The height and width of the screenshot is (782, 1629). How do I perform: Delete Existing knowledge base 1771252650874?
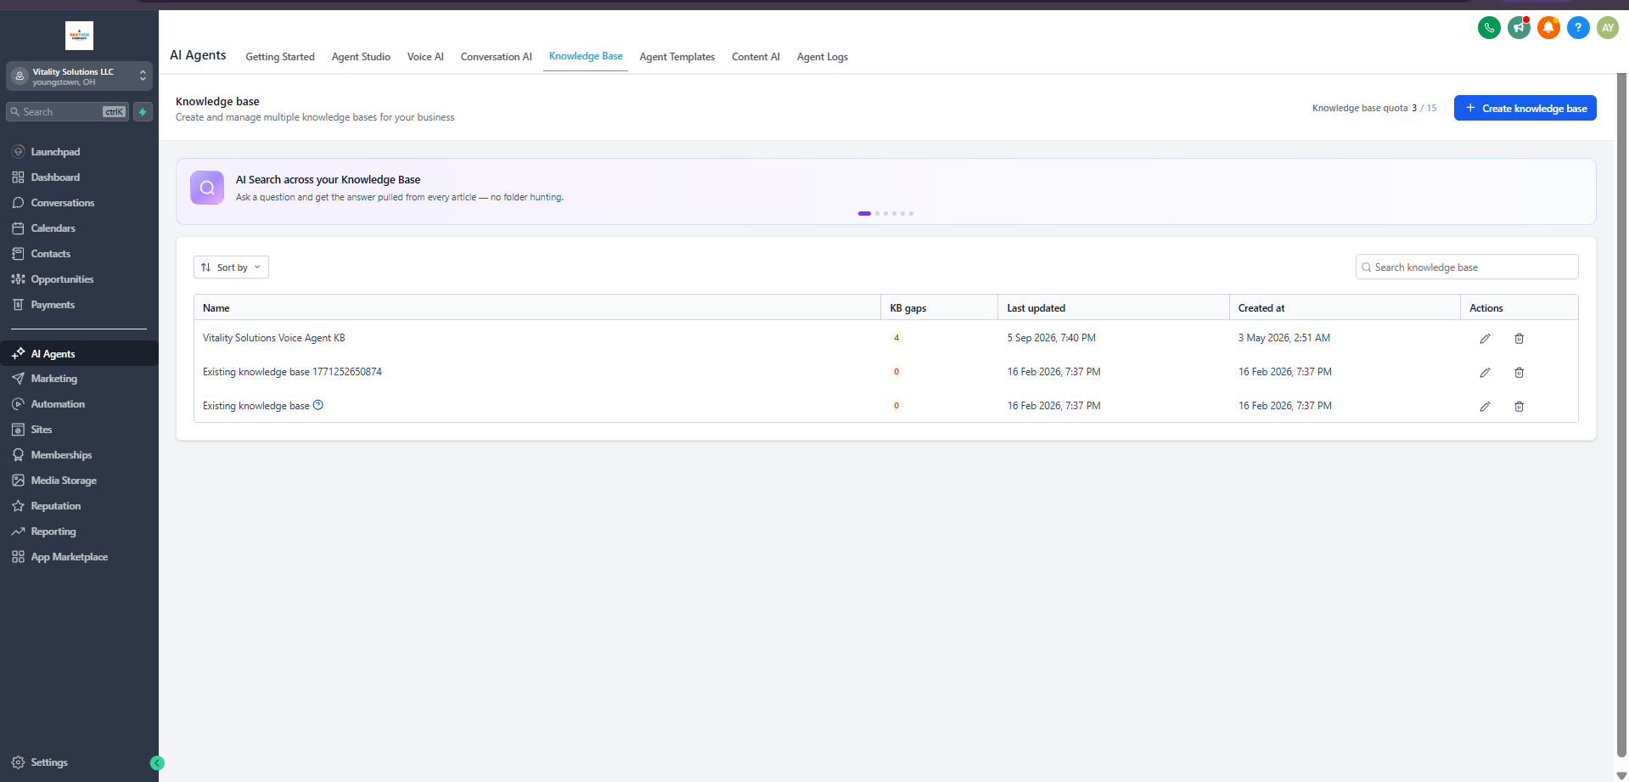(x=1519, y=373)
